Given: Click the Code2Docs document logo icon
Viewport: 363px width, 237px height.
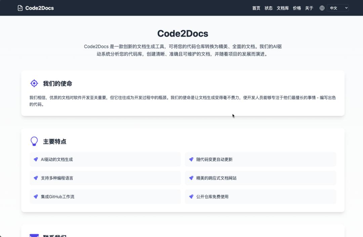Looking at the screenshot, I should (x=20, y=8).
